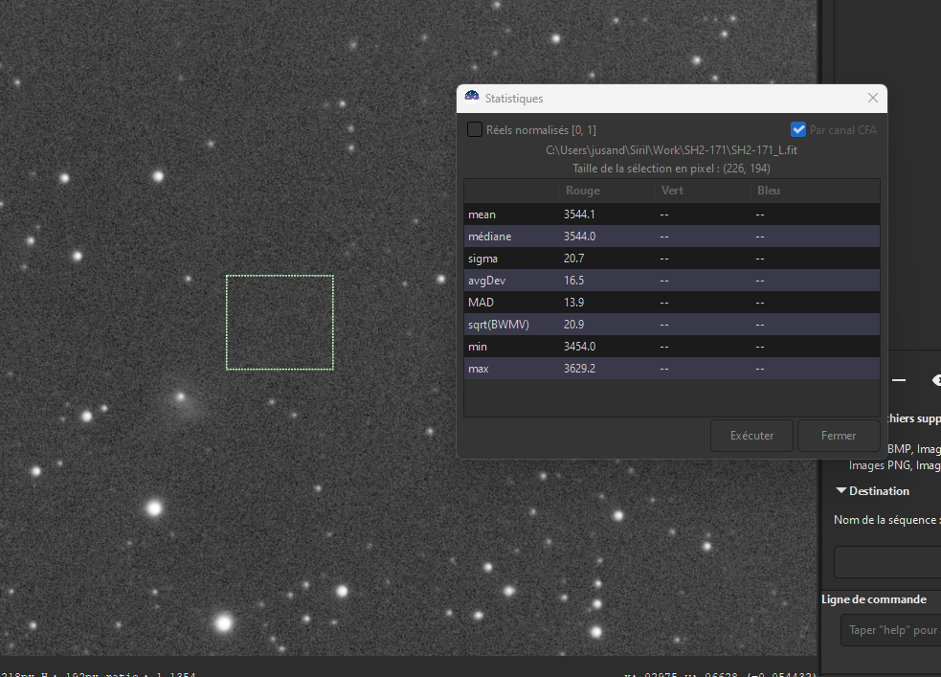Screen dimensions: 941x677
Task: Select the mean row label
Action: pyautogui.click(x=482, y=214)
